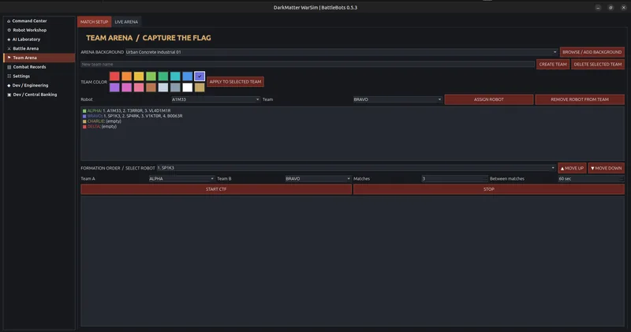Switch to the Live Arena tab
The height and width of the screenshot is (332, 631).
tap(126, 22)
